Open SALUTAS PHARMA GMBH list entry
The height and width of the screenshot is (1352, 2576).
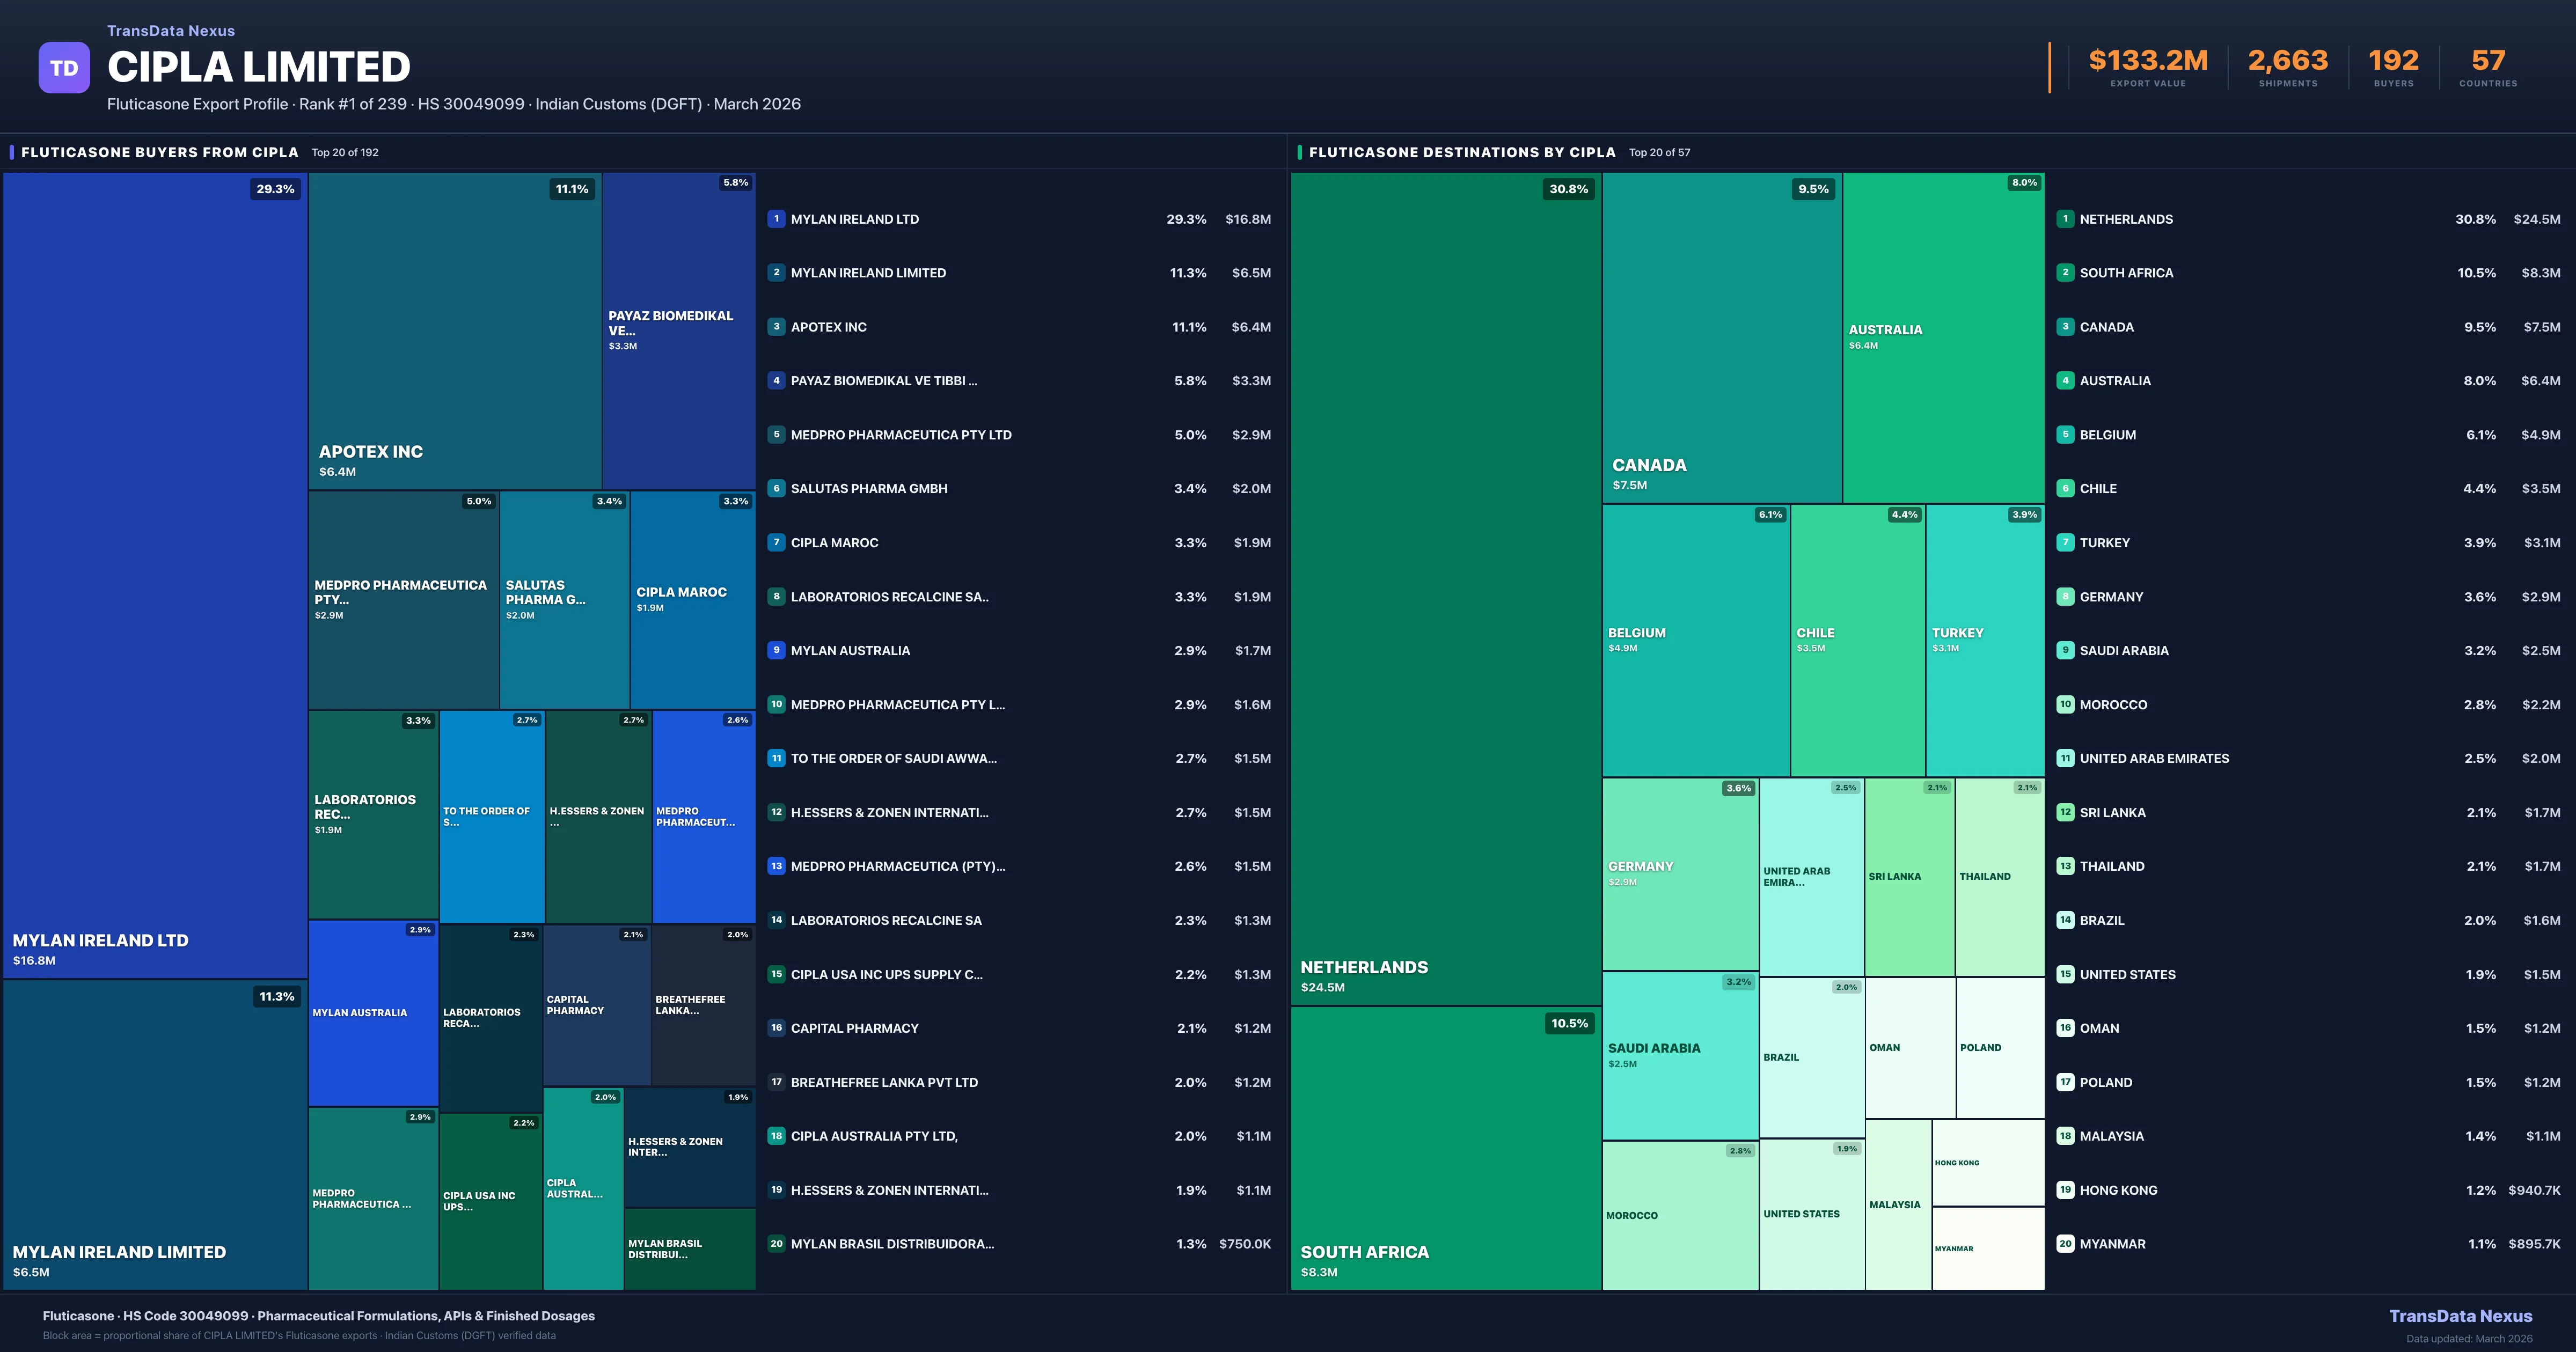coord(868,489)
